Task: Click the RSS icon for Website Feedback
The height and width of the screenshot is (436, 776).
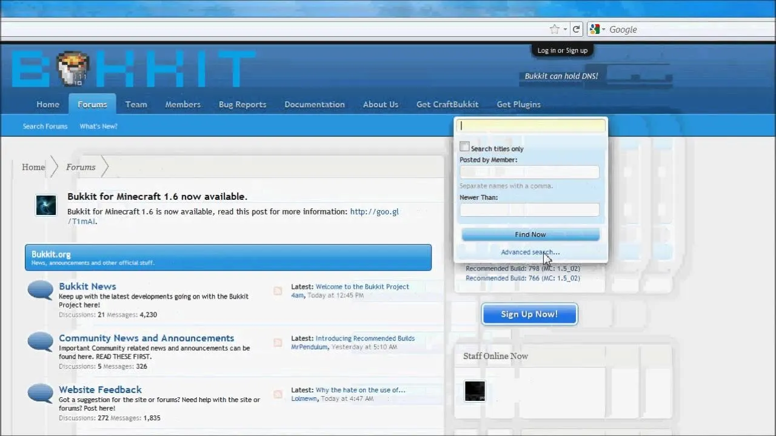Action: [278, 394]
